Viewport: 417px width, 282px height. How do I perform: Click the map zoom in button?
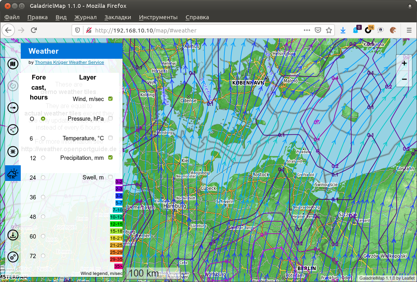tap(404, 63)
